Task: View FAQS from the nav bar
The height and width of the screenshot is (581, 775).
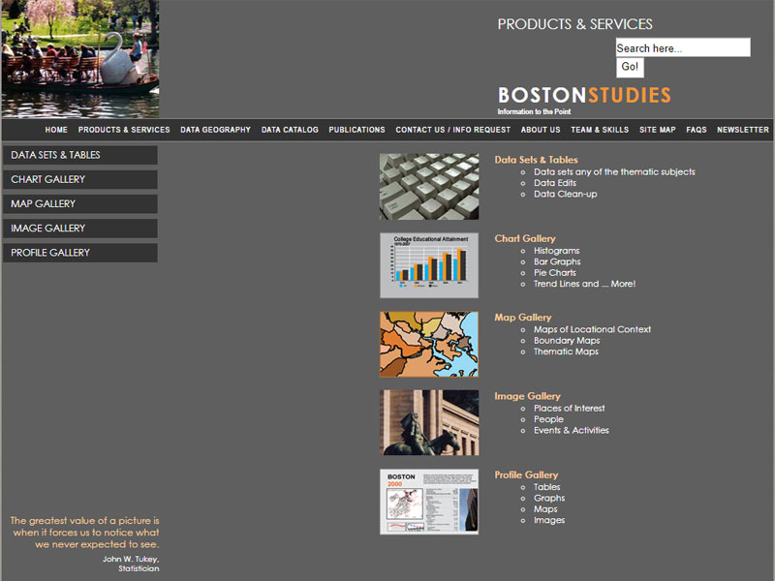Action: [697, 130]
